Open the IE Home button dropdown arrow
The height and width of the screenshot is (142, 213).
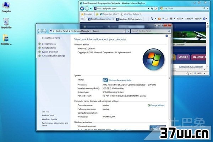click(155, 19)
